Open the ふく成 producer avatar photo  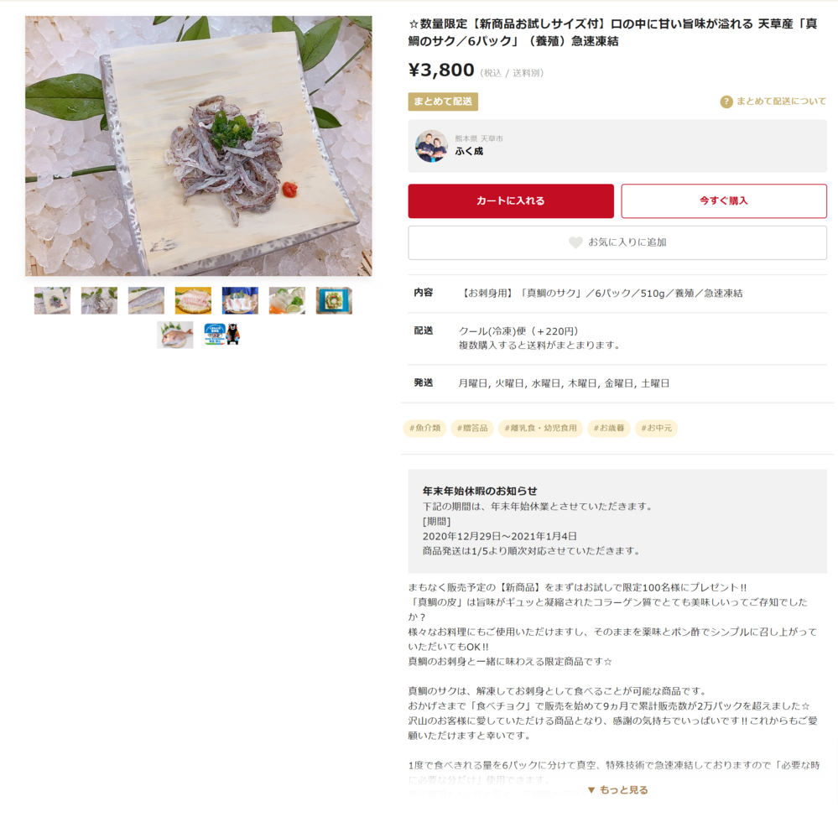[x=431, y=146]
